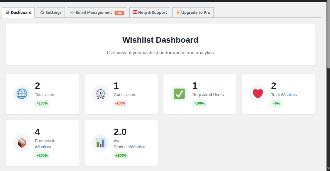330x171 pixels.
Task: Switch to the Settings tab
Action: click(x=51, y=12)
